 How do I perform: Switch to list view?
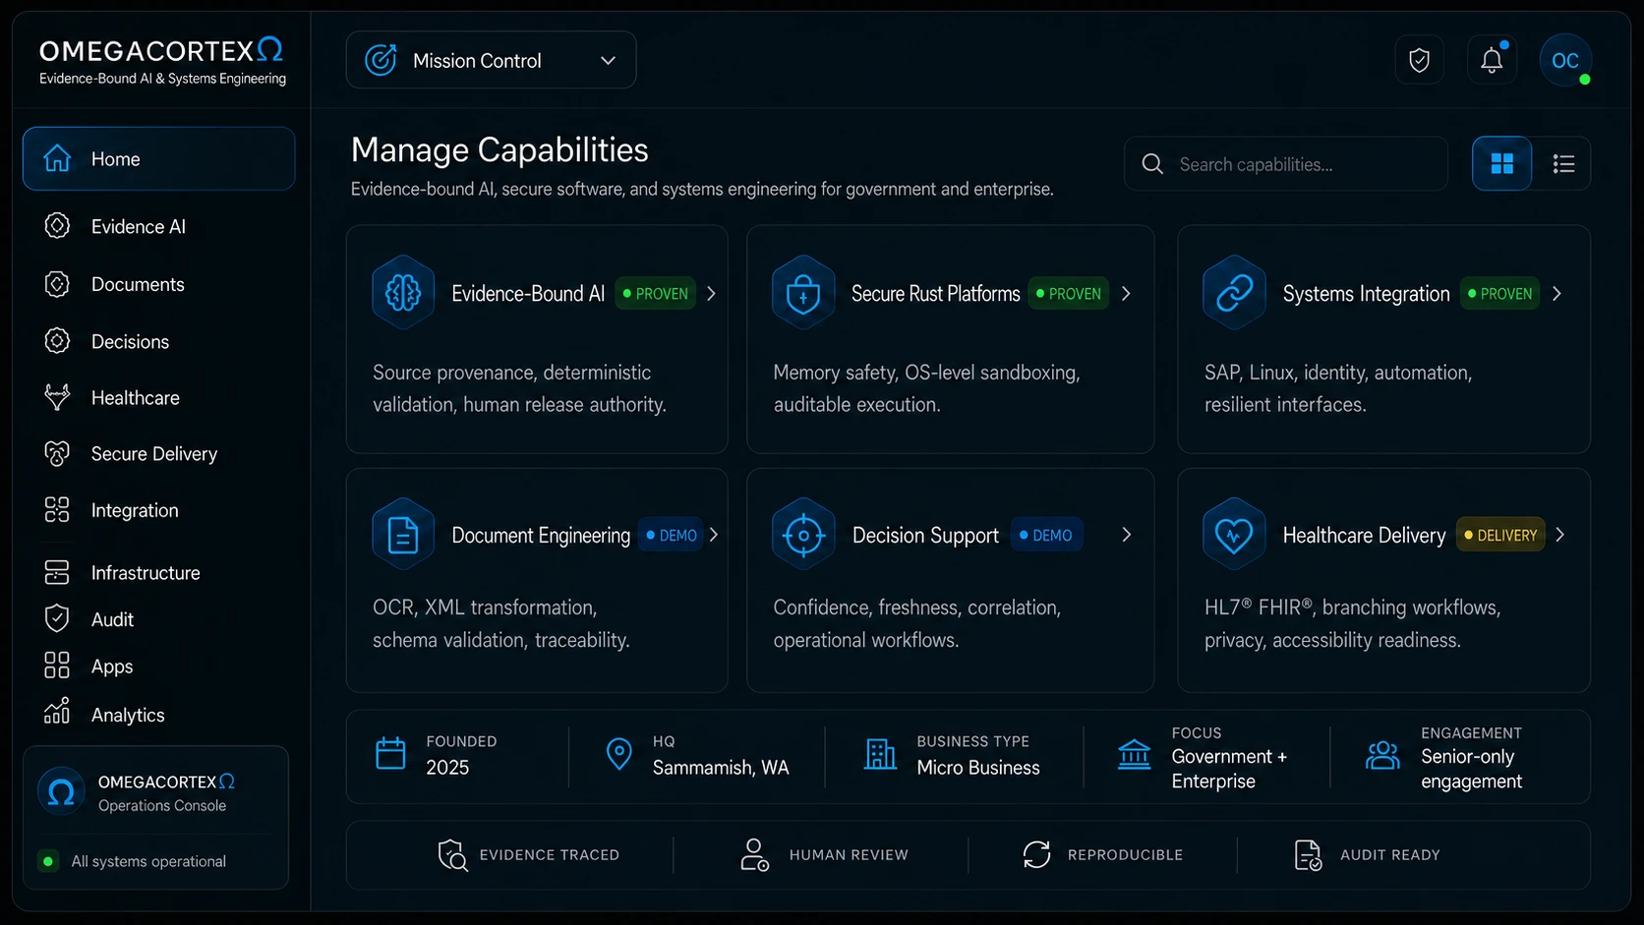click(1563, 163)
